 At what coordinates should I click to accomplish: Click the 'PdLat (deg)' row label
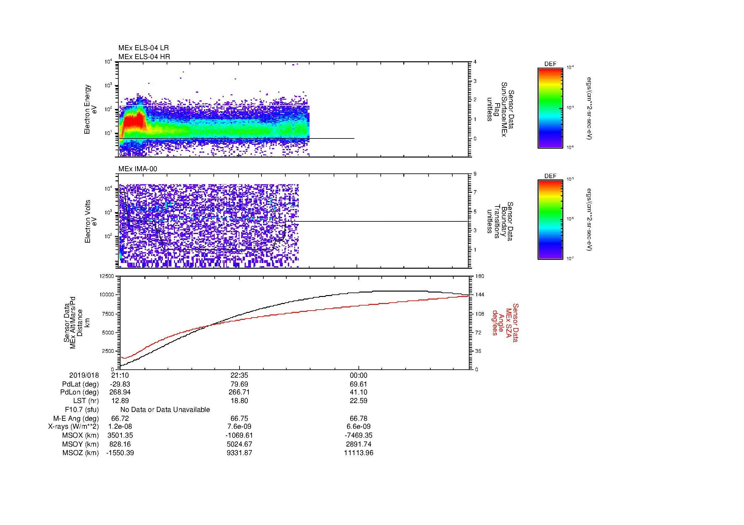tap(80, 384)
